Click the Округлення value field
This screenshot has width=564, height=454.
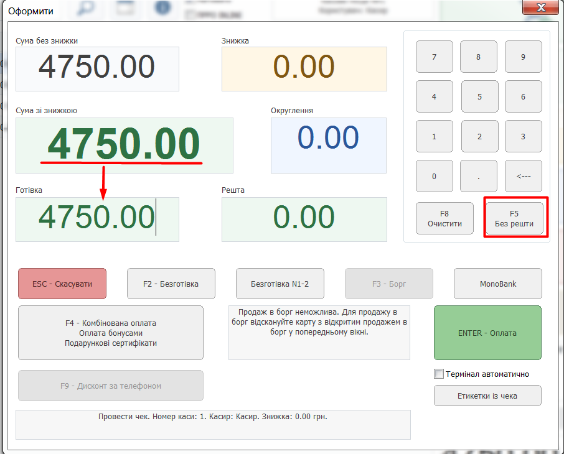(329, 146)
